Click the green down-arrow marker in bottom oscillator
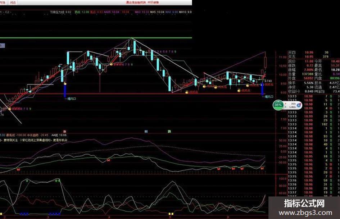The width and height of the screenshot is (340, 219). tap(27, 180)
